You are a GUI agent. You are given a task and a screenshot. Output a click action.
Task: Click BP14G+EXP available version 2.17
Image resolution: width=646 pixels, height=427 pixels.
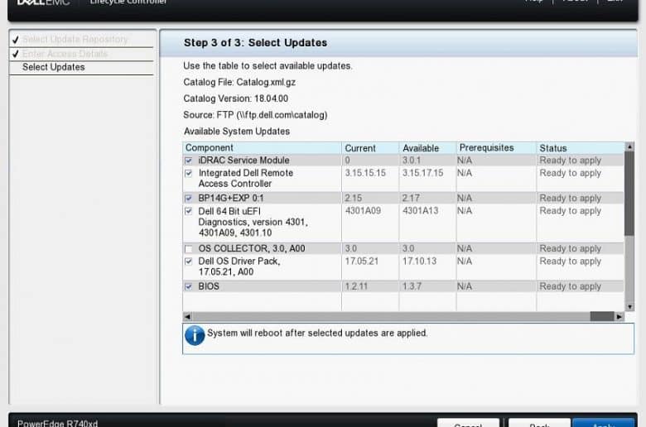411,198
